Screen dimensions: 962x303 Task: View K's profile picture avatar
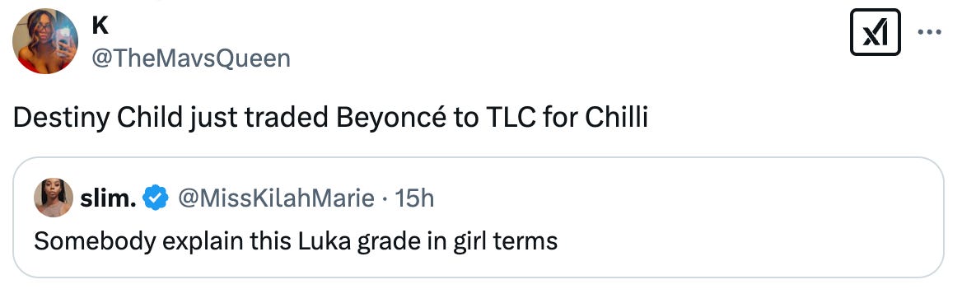tap(45, 41)
